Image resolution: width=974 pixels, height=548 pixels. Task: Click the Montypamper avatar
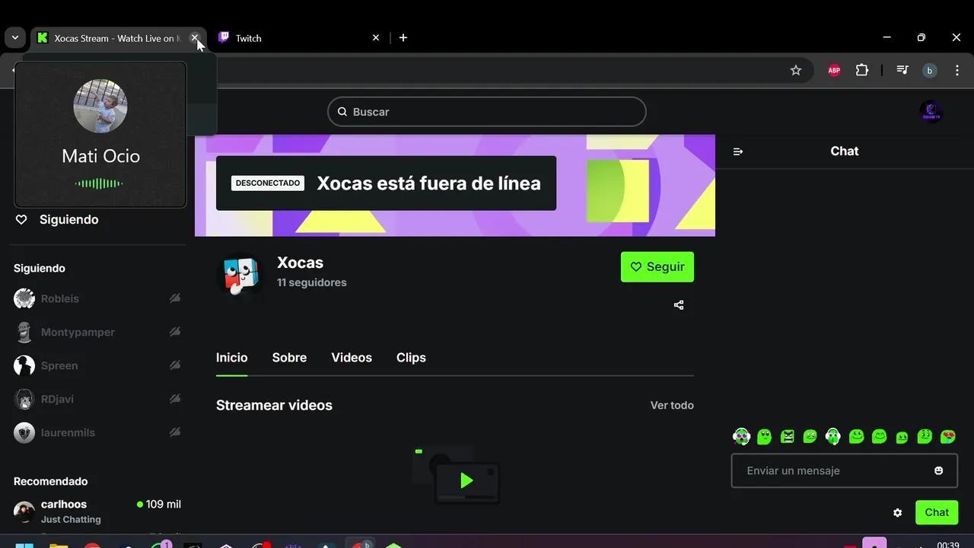(x=24, y=333)
